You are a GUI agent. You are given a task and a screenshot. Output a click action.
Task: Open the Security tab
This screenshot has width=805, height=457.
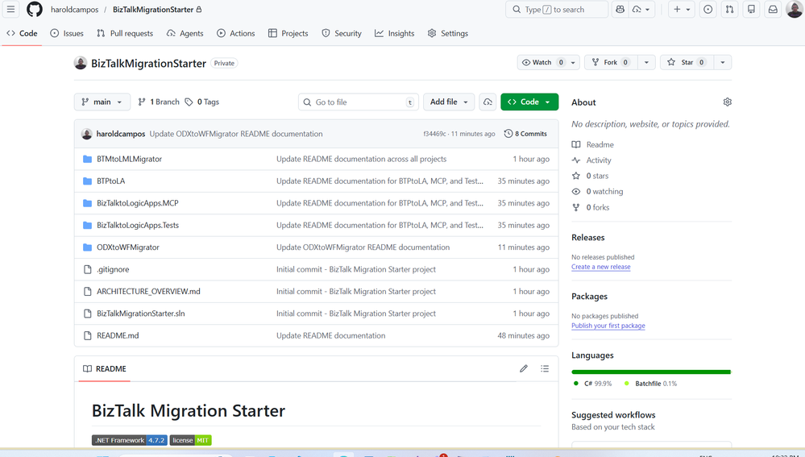tap(342, 33)
